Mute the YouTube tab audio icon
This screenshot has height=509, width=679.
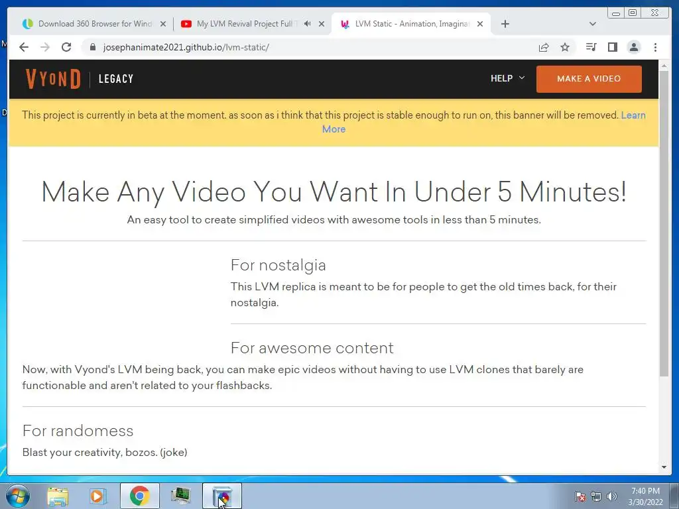[307, 24]
